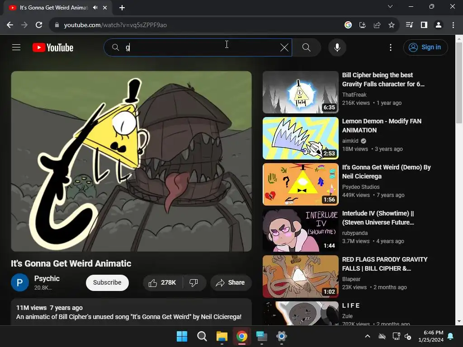Subscribe to the Psychic channel
463x347 pixels.
click(x=107, y=282)
